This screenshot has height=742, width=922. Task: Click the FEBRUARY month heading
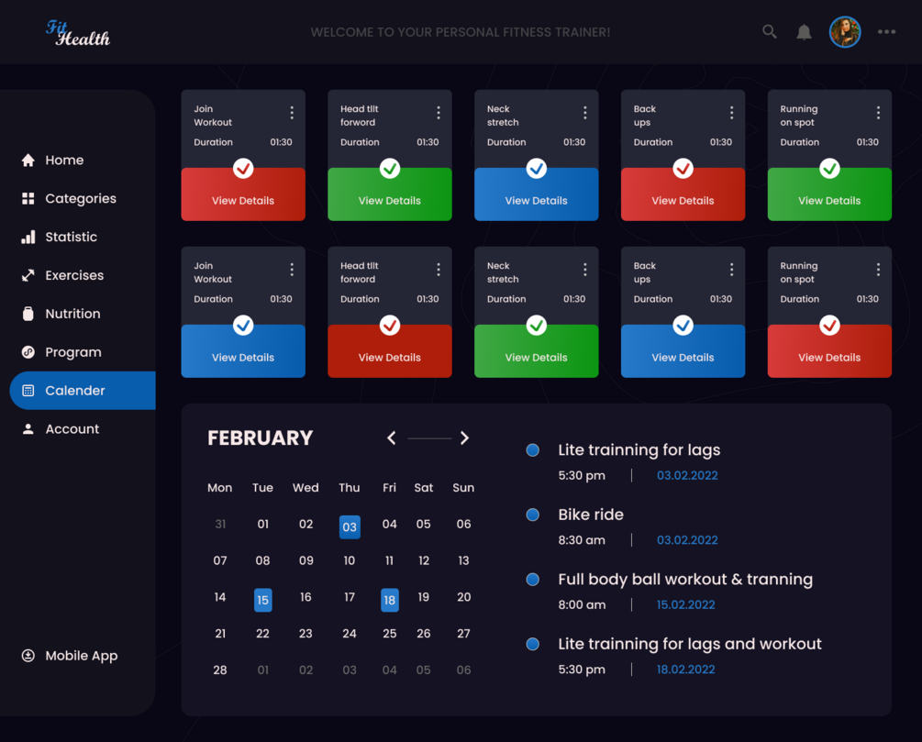click(x=260, y=438)
